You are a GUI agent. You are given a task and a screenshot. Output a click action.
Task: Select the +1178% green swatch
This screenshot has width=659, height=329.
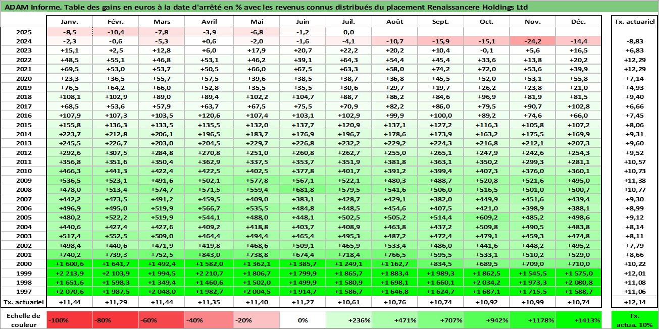pos(533,320)
